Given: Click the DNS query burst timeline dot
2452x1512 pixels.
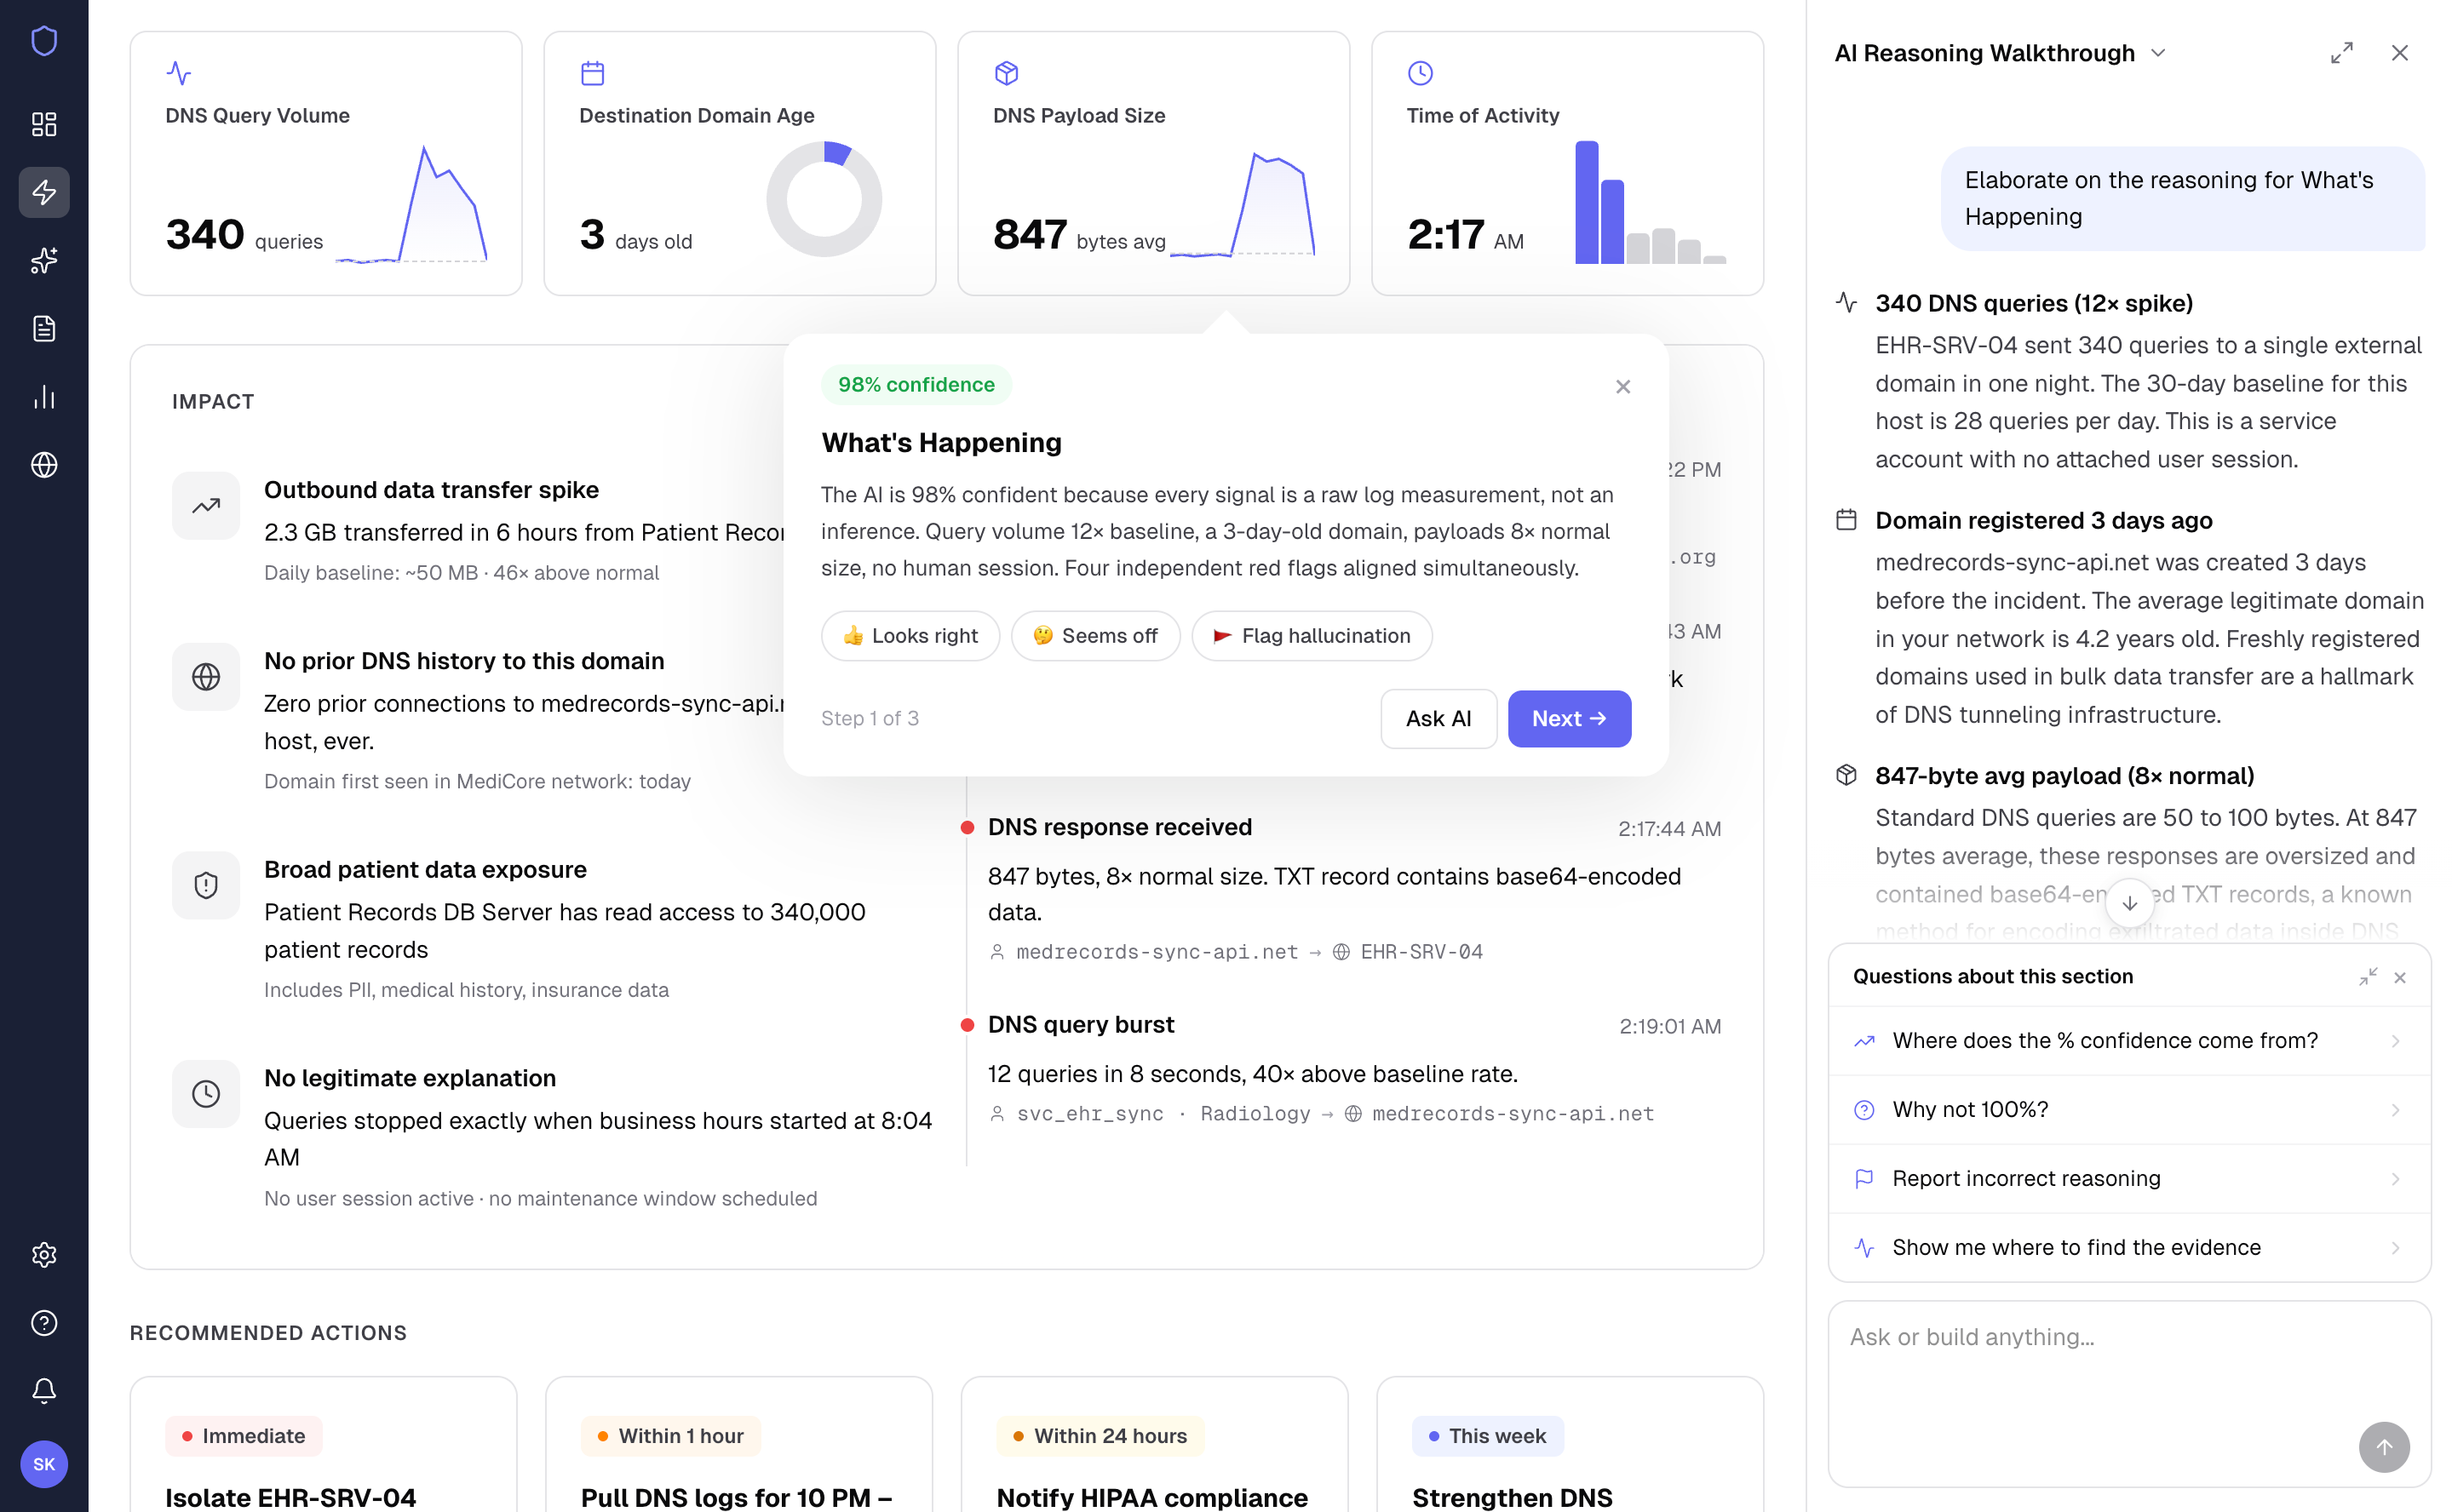Looking at the screenshot, I should [x=968, y=1025].
